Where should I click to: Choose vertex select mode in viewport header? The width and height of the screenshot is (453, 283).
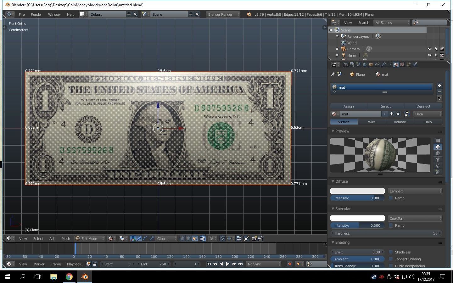tap(182, 239)
